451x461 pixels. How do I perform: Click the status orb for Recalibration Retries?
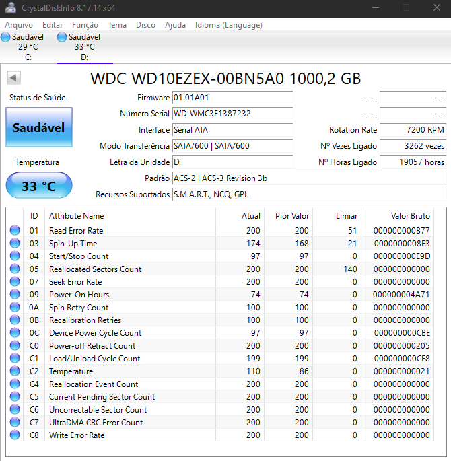(15, 320)
